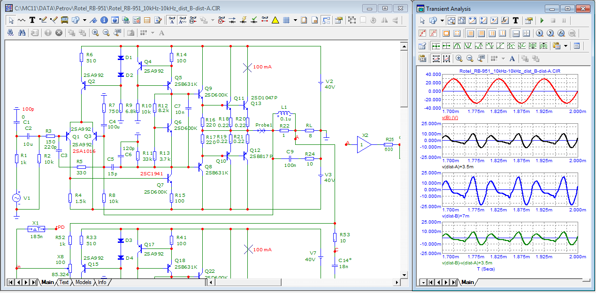Click the Peak cursor positioning icon
Viewport: 596px width, 293px height.
click(x=458, y=46)
